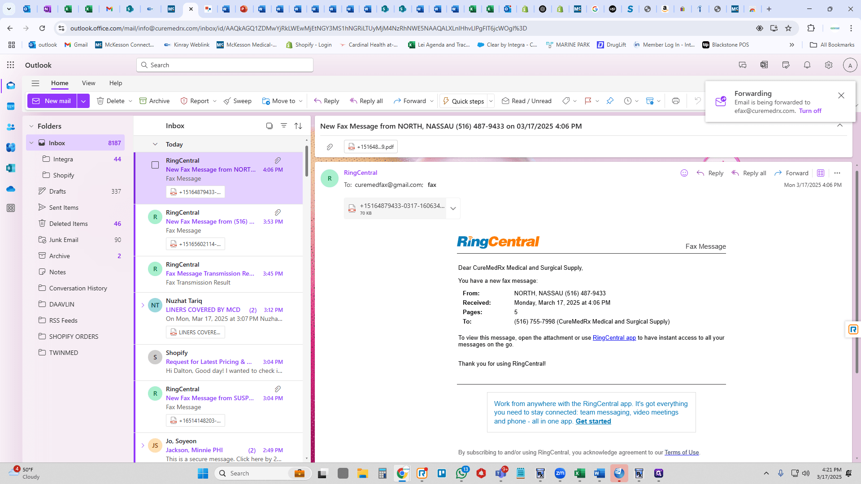Open Chrome Extensions puzzle icon

pos(811,28)
